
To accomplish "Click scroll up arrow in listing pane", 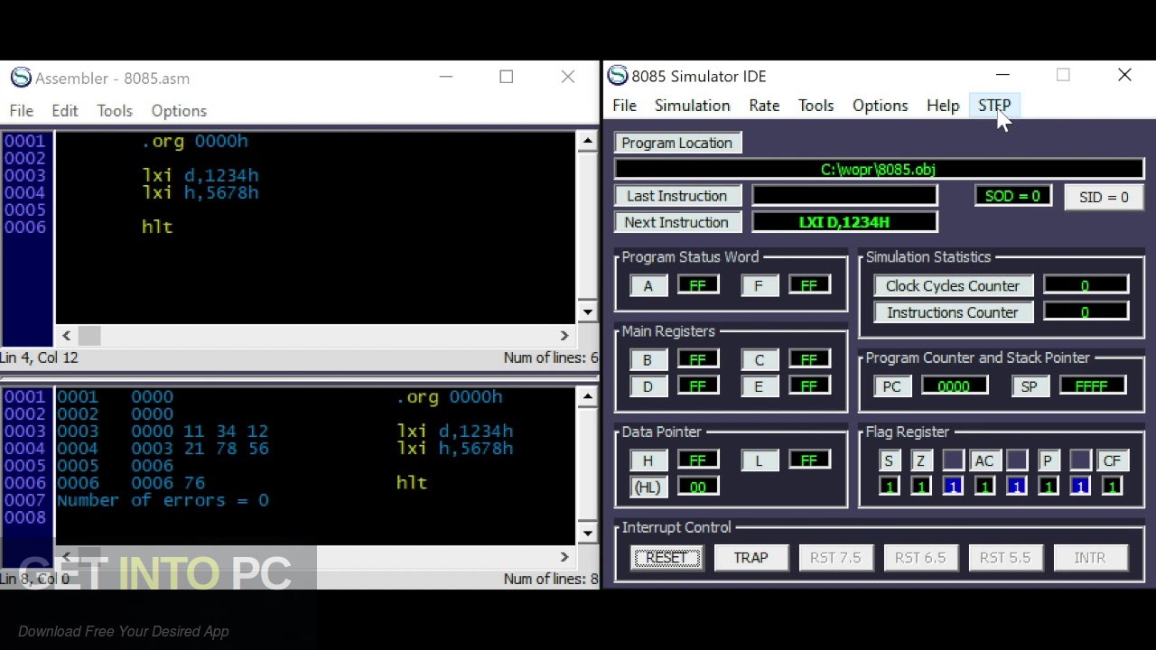I will tap(588, 396).
